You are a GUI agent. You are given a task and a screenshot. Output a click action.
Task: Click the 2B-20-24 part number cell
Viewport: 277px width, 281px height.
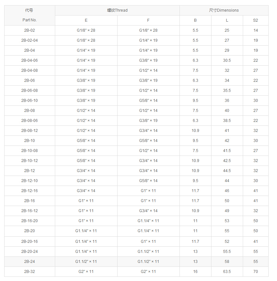click(x=29, y=251)
